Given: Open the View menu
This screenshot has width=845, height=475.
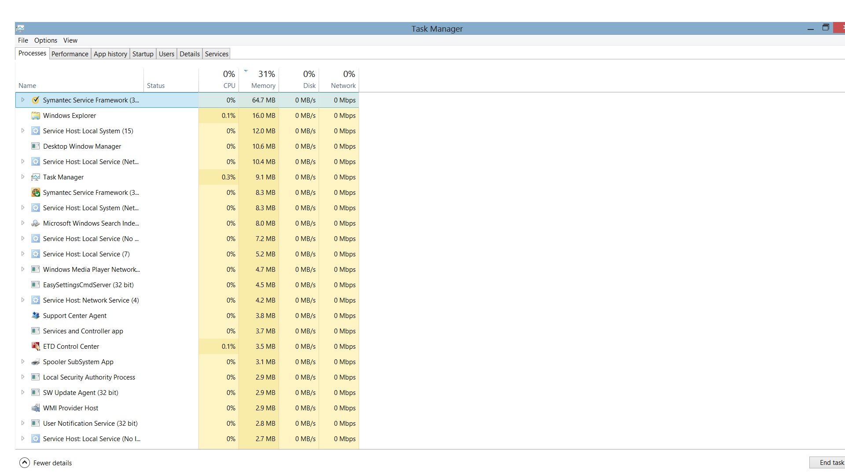Looking at the screenshot, I should pos(70,40).
